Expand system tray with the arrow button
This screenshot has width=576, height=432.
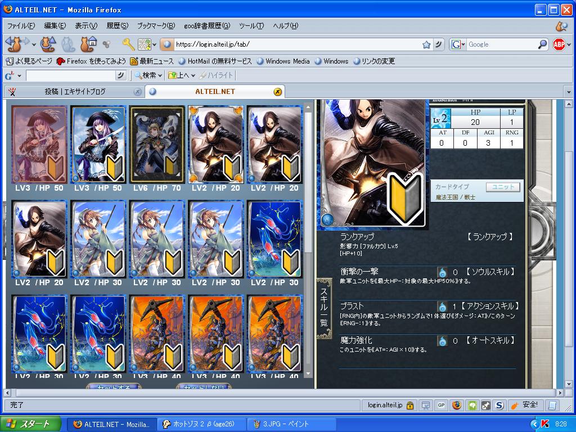(534, 424)
